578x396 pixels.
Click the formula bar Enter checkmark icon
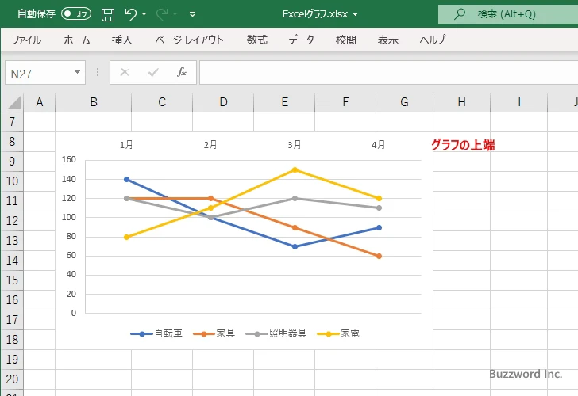tap(153, 72)
